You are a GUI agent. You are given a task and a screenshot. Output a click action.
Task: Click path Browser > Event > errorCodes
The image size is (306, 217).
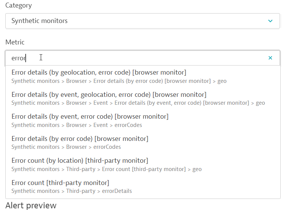(x=77, y=125)
